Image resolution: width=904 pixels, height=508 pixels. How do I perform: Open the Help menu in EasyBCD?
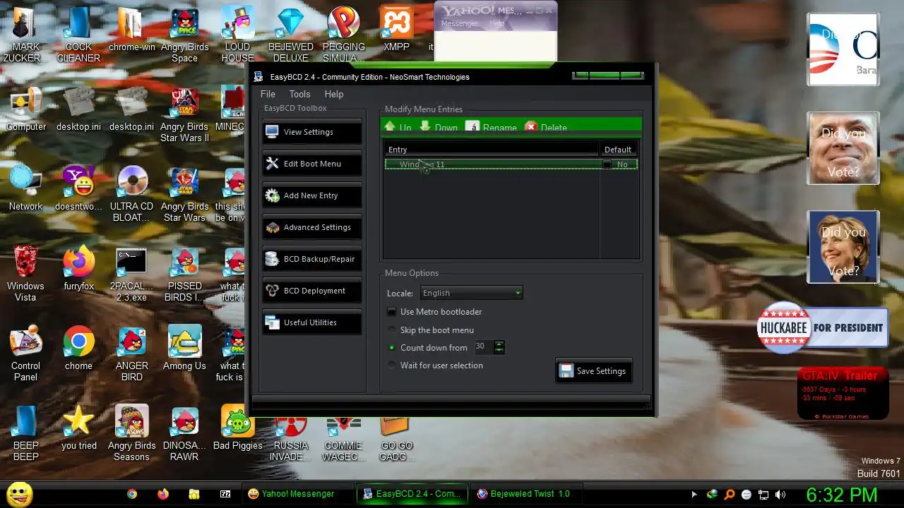point(334,94)
